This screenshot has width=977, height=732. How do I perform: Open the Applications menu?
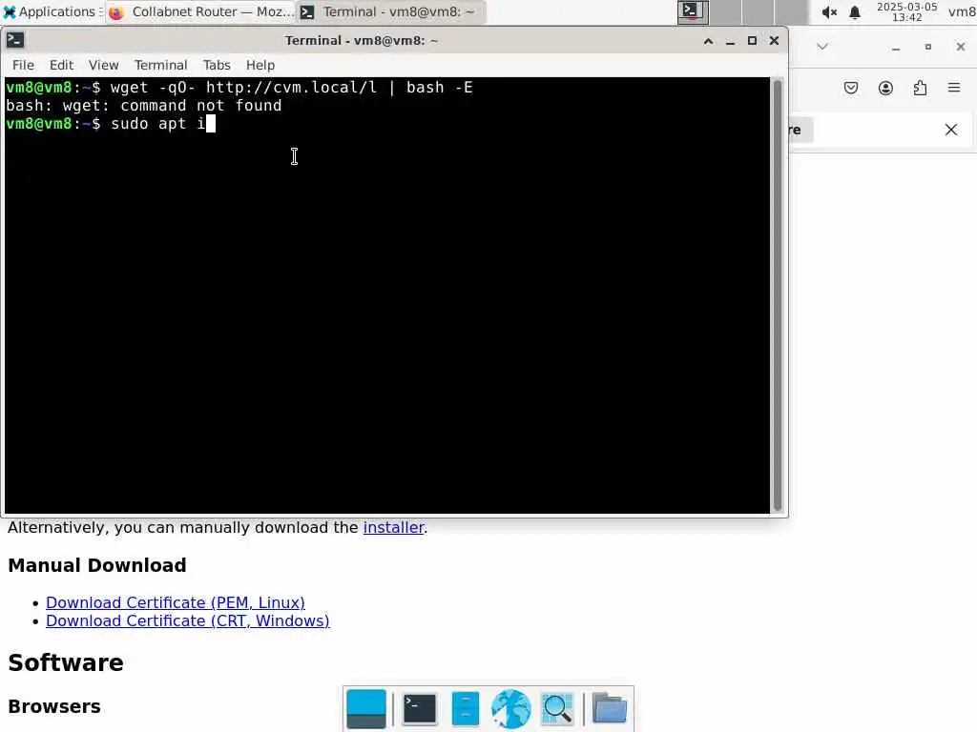coord(52,11)
